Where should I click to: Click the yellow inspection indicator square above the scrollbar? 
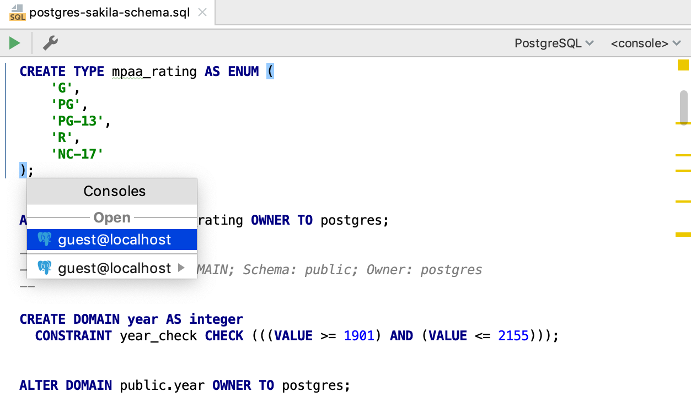[x=684, y=65]
